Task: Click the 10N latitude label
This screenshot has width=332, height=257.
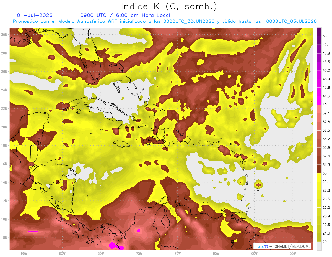Action: pyautogui.click(x=5, y=219)
